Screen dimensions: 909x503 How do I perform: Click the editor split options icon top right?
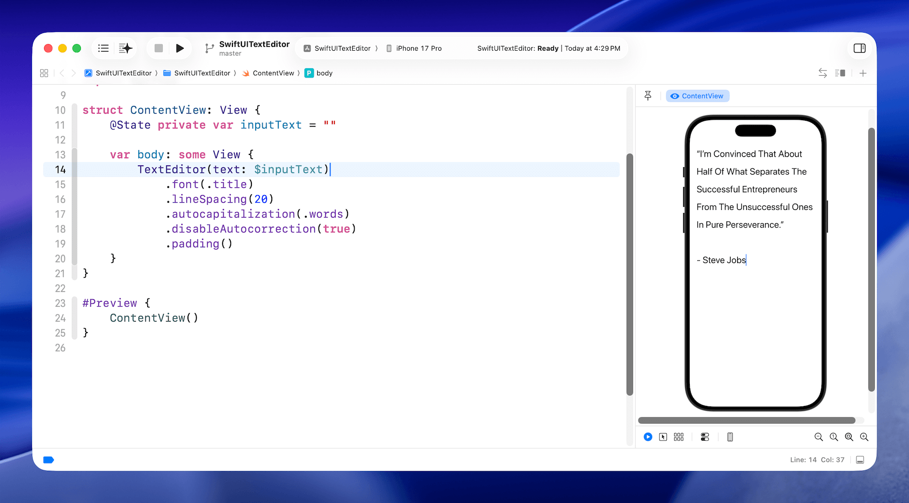pyautogui.click(x=841, y=73)
